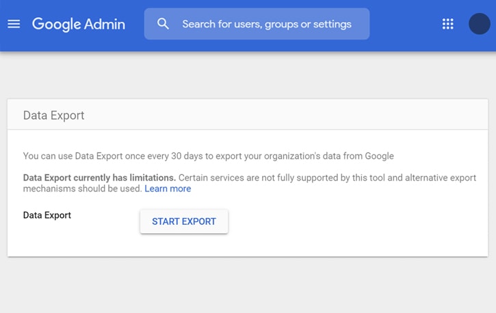
Task: Open the main menu hamburger icon
Action: [x=14, y=24]
